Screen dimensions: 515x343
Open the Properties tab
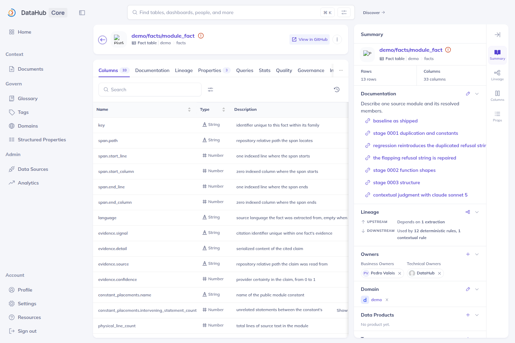tap(214, 70)
